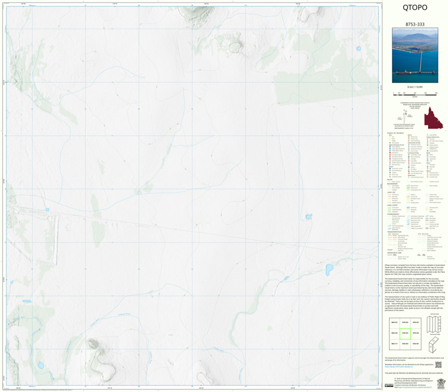Viewport: 448px width, 392px height.
Task: Click the "THIS MAP MAY BE PRINTED" notice
Action: pyautogui.click(x=414, y=373)
